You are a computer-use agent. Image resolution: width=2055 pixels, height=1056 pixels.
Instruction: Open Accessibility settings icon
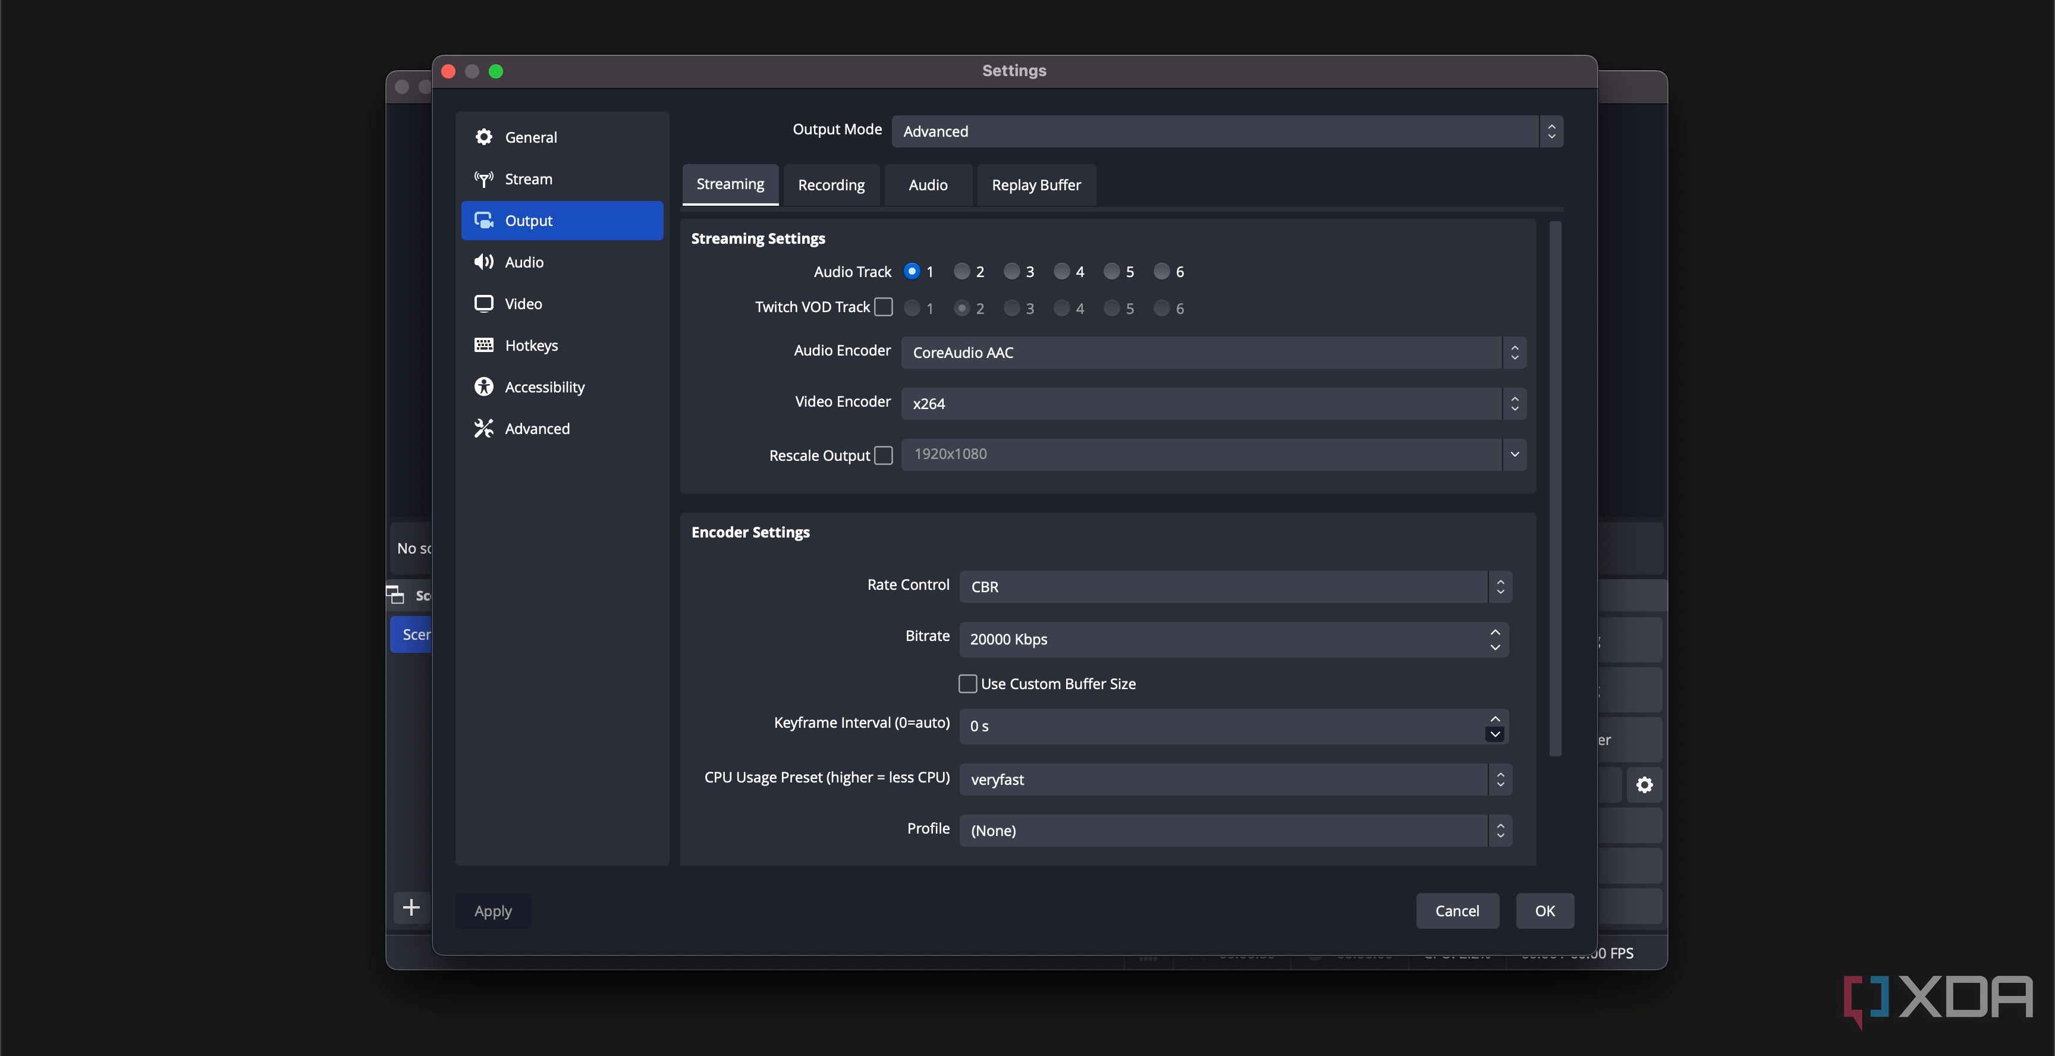483,387
